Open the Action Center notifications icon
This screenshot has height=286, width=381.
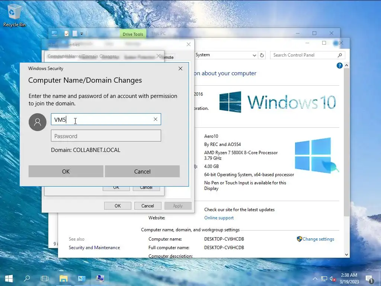[369, 279]
